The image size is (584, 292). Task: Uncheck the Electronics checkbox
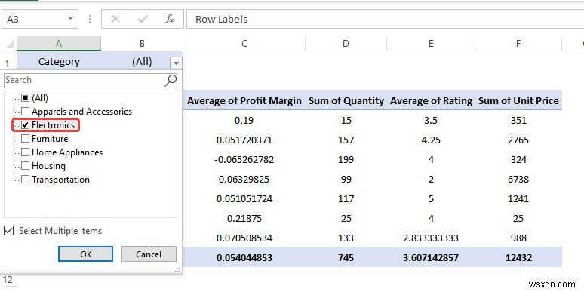coord(26,125)
